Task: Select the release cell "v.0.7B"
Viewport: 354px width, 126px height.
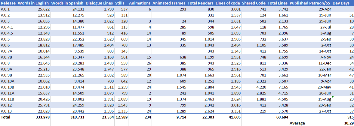Action: click(8, 57)
